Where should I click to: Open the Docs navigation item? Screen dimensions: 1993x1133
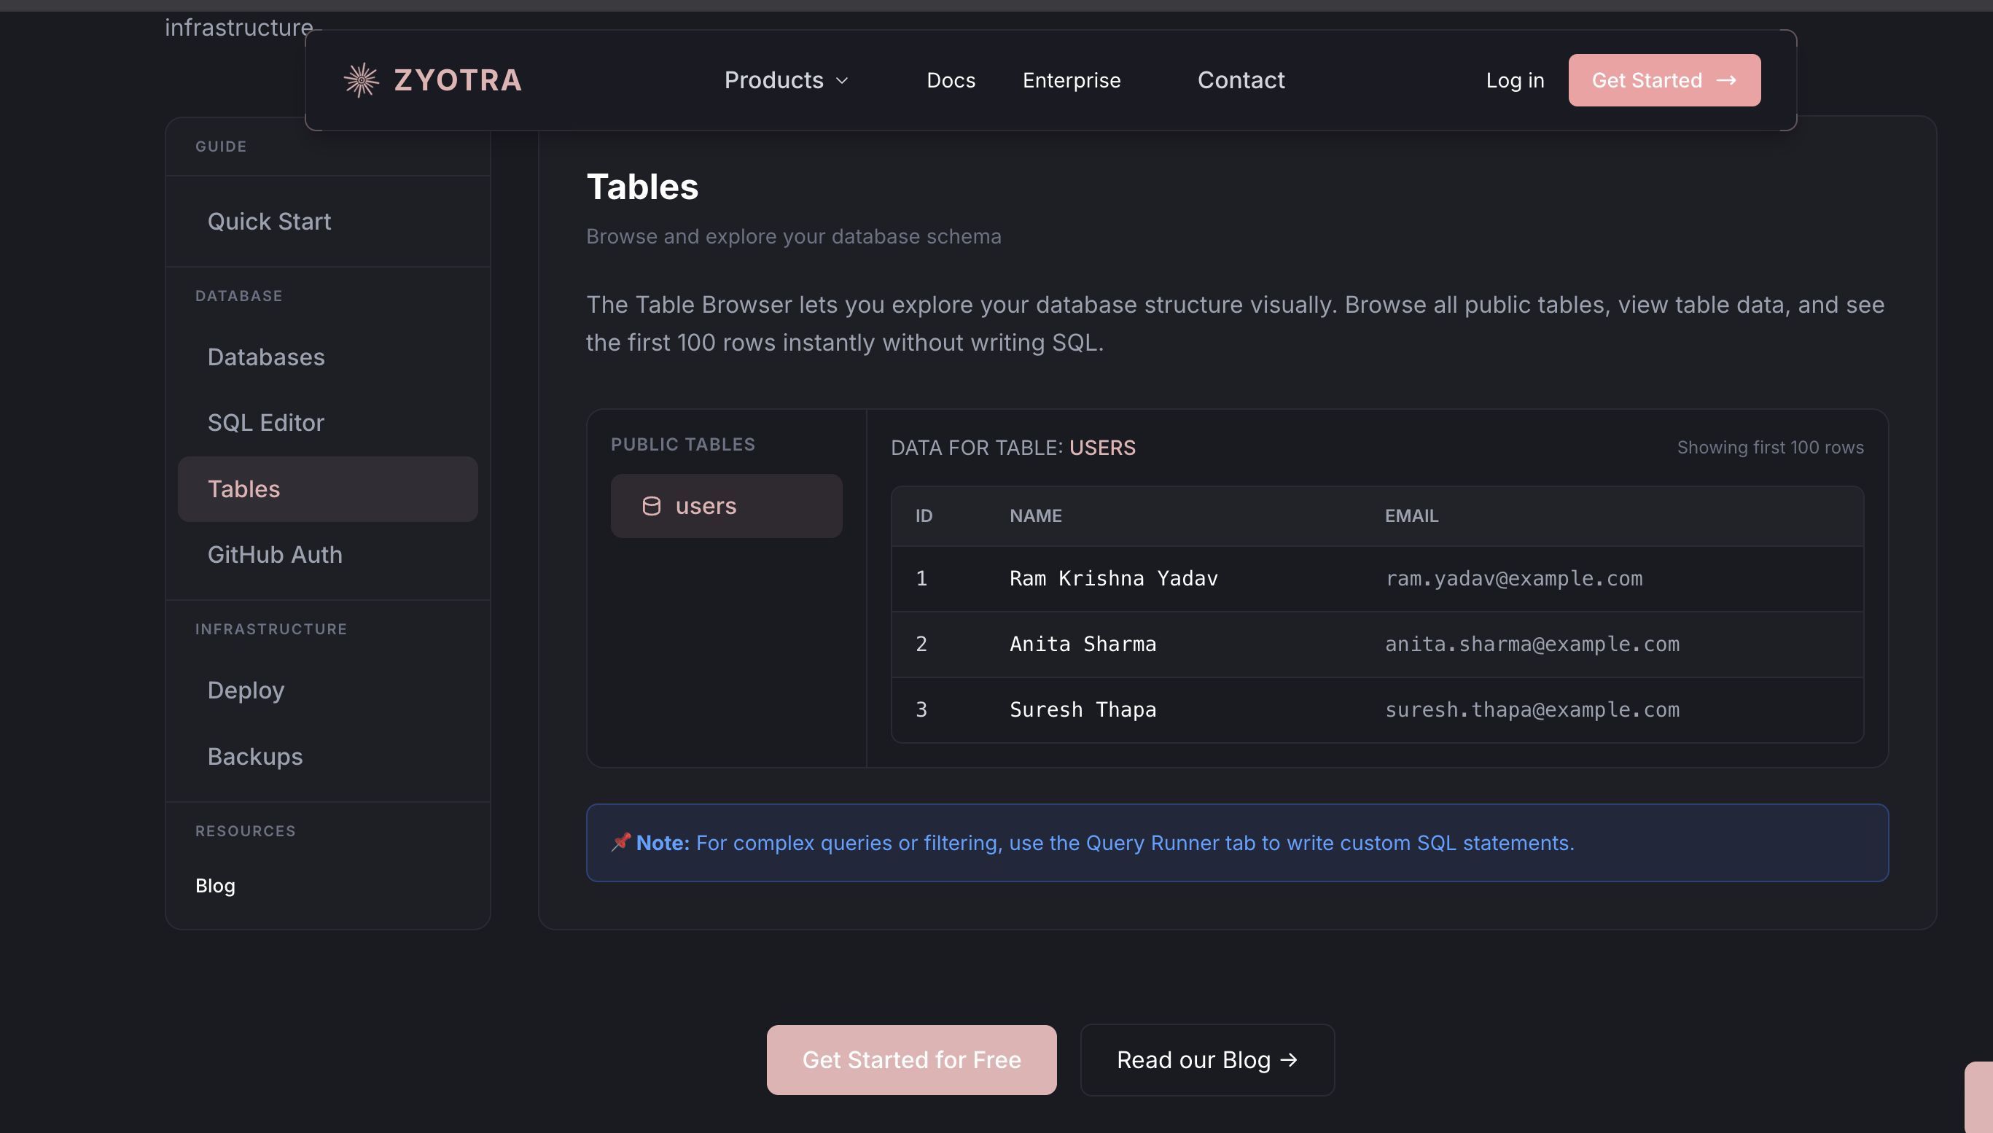point(951,79)
